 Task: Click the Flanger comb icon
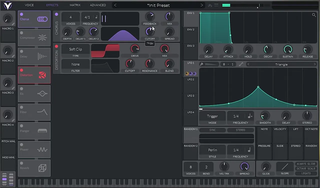pos(42,131)
